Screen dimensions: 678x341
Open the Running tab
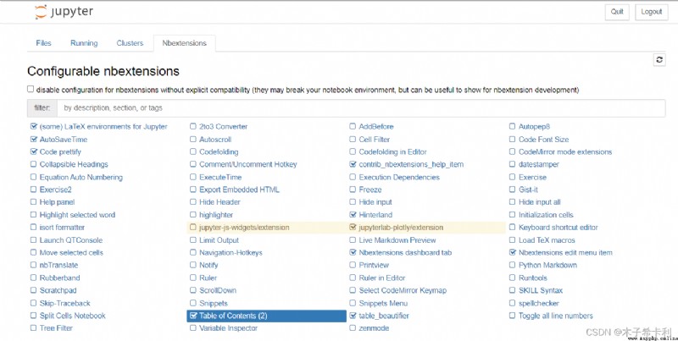[x=84, y=43]
